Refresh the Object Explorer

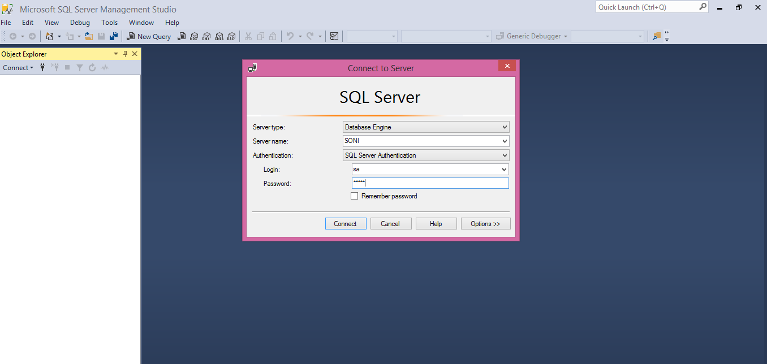pos(92,67)
